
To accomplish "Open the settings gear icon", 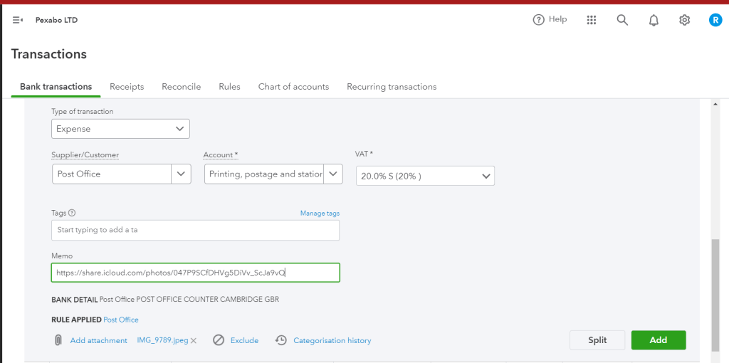I will click(684, 20).
